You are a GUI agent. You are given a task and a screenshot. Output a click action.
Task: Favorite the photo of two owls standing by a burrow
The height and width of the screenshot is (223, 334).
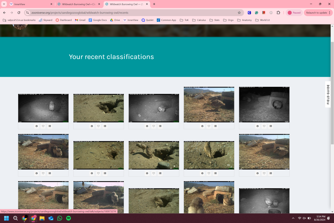point(154,173)
